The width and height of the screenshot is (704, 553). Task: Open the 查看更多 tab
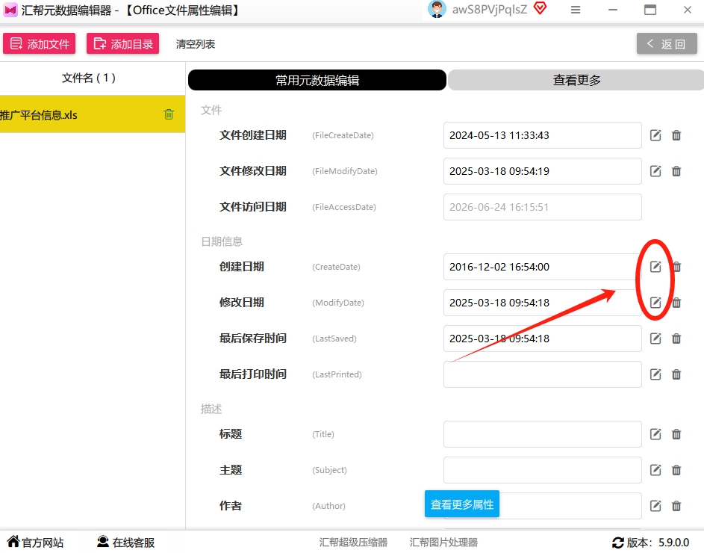click(576, 80)
